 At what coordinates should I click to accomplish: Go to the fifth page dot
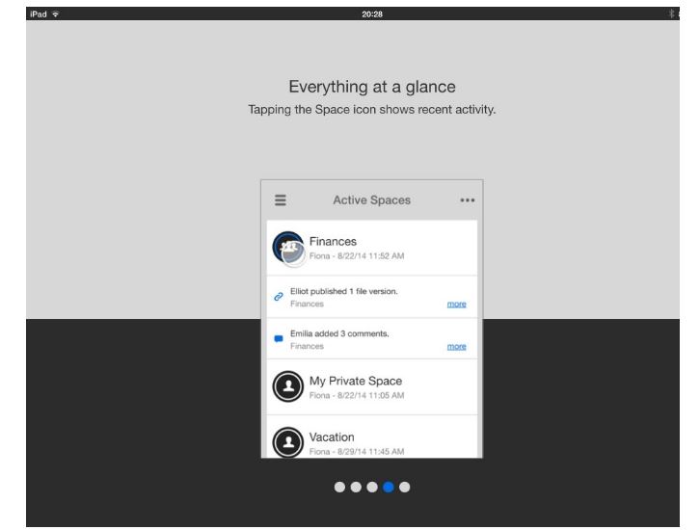pos(404,488)
